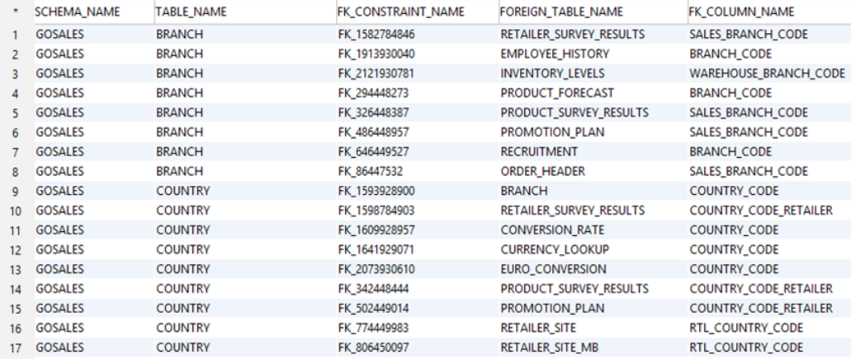Viewport: 851px width, 360px height.
Task: Click constraint cell FK_2073930610
Action: (418, 269)
